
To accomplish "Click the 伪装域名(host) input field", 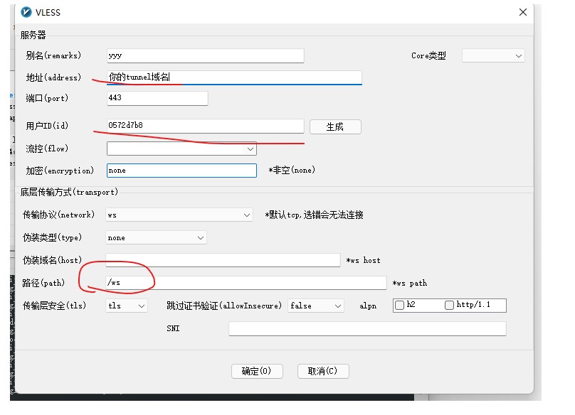I will point(223,260).
